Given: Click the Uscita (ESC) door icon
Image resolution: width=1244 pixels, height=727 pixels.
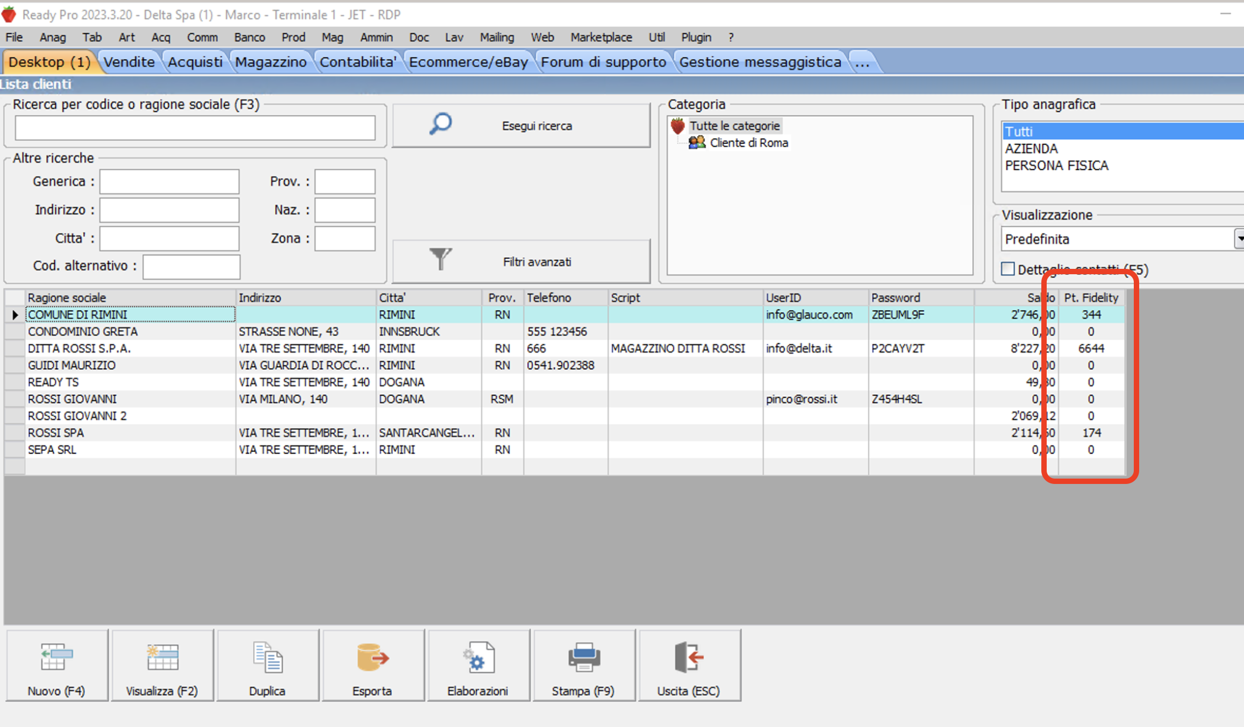Looking at the screenshot, I should click(689, 657).
